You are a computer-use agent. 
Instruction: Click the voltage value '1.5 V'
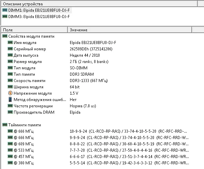point(74,93)
